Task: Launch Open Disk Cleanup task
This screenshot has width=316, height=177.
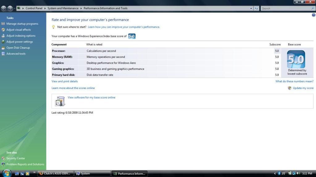Action: pyautogui.click(x=18, y=48)
